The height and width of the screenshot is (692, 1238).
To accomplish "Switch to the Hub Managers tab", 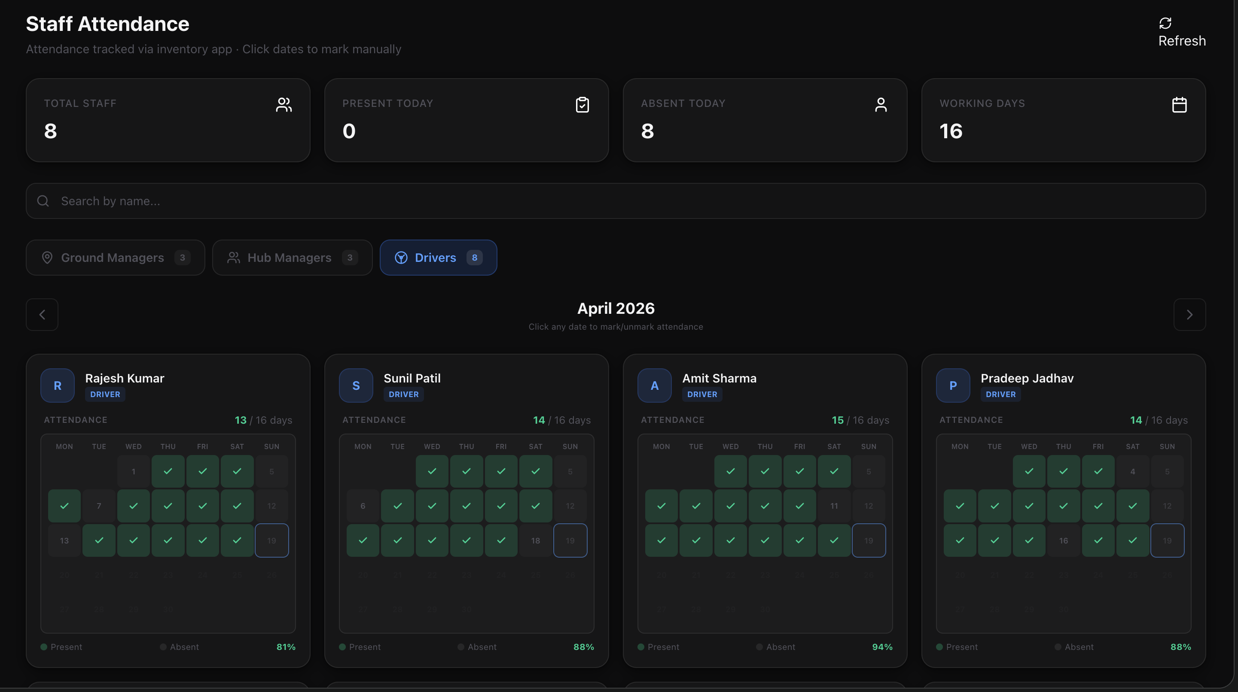I will tap(292, 258).
